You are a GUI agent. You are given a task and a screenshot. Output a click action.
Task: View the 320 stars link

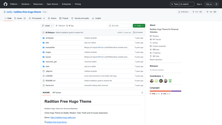(155, 49)
